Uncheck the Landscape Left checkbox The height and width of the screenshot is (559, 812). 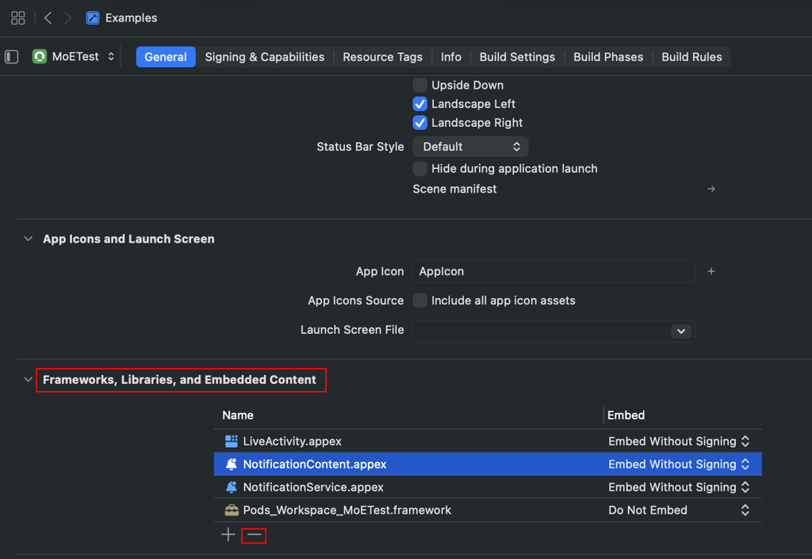(420, 104)
